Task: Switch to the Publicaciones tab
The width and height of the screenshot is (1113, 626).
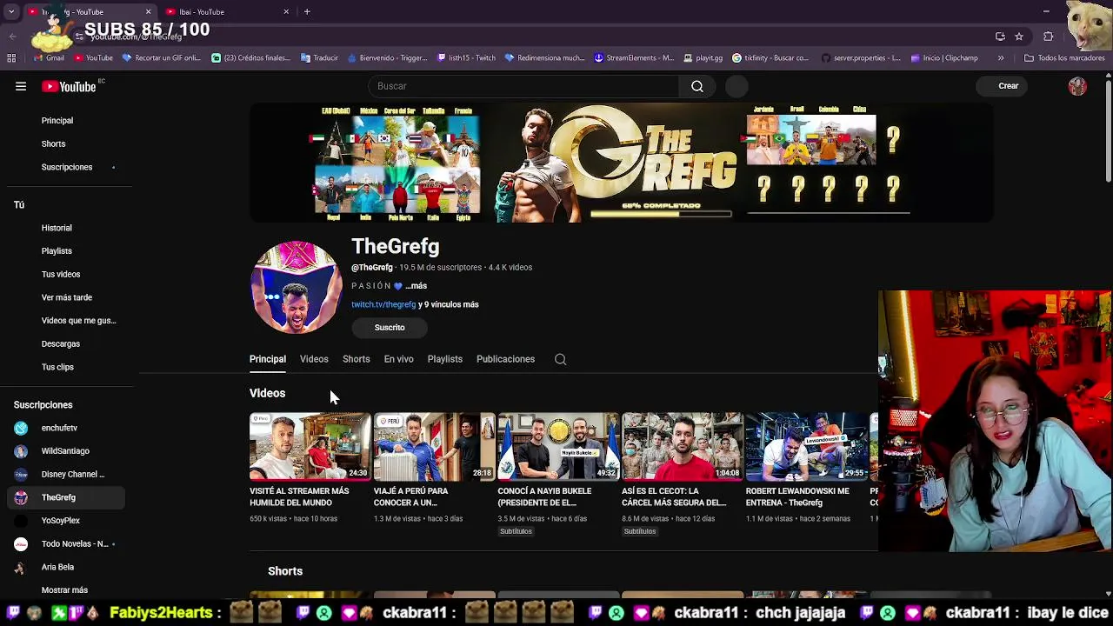Action: click(505, 359)
